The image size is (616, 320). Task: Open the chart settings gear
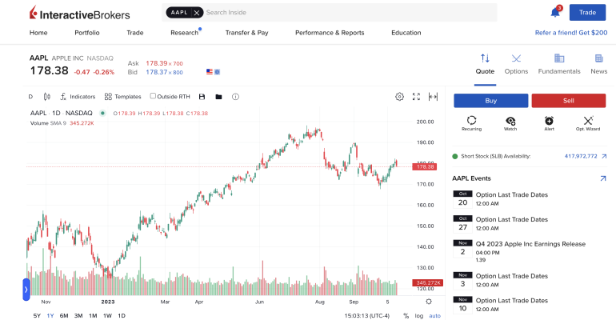tap(399, 97)
